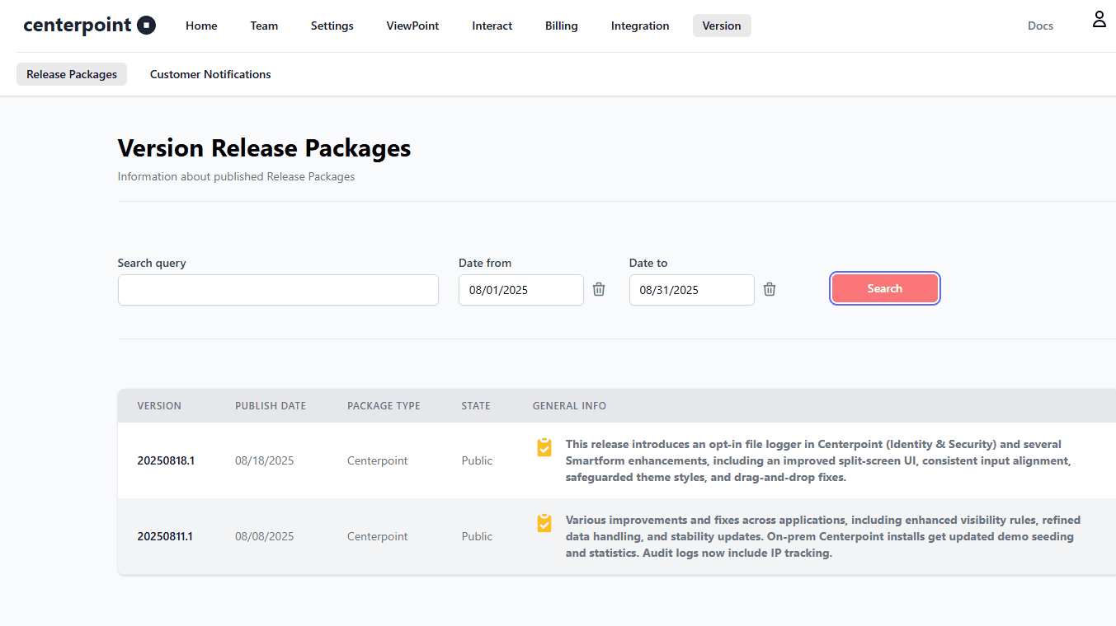Select the Interact menu item

click(492, 26)
